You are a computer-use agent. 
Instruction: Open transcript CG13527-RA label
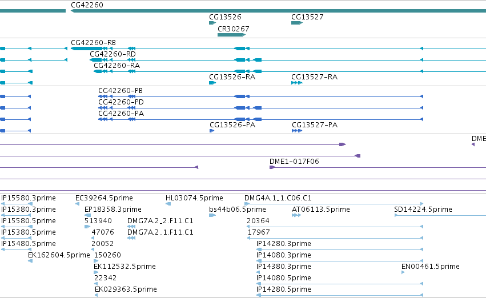click(x=314, y=77)
